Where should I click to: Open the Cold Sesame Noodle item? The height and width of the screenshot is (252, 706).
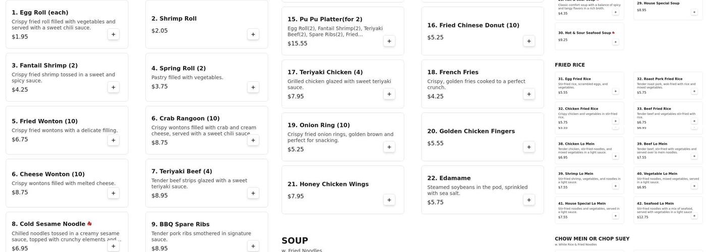(48, 224)
